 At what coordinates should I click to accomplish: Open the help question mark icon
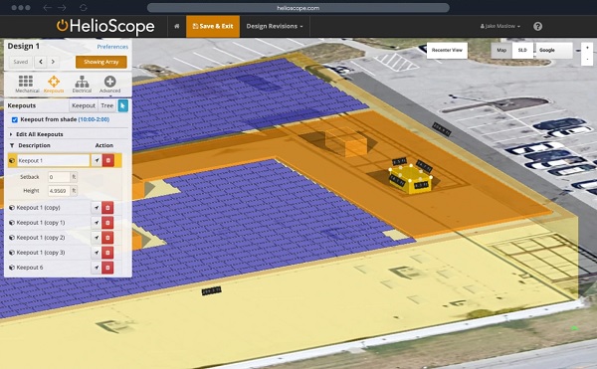pos(537,26)
